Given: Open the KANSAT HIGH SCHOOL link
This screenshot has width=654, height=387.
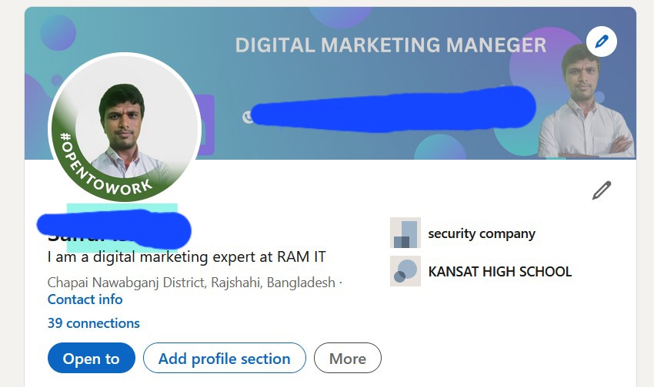Looking at the screenshot, I should coord(499,271).
